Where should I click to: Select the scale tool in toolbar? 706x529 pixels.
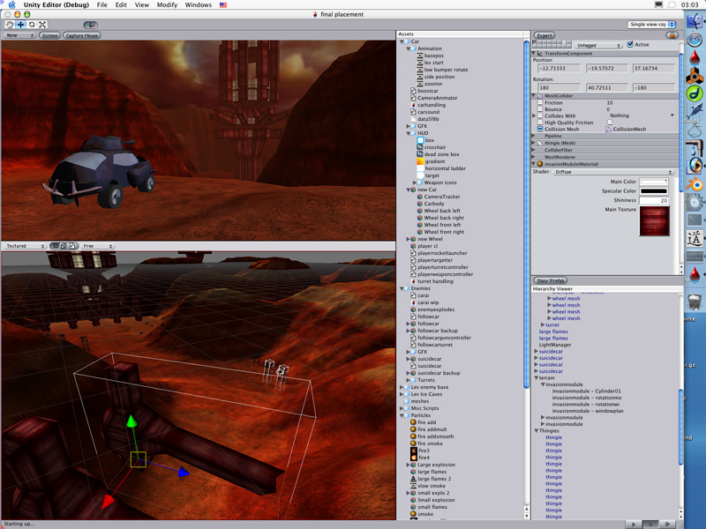click(43, 25)
